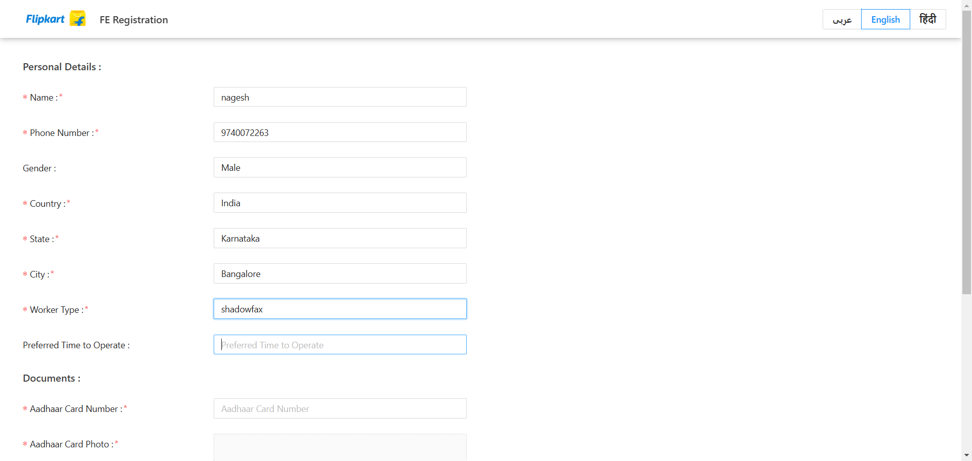Click the Aadhaar Card Number input
The height and width of the screenshot is (461, 972).
pos(340,408)
